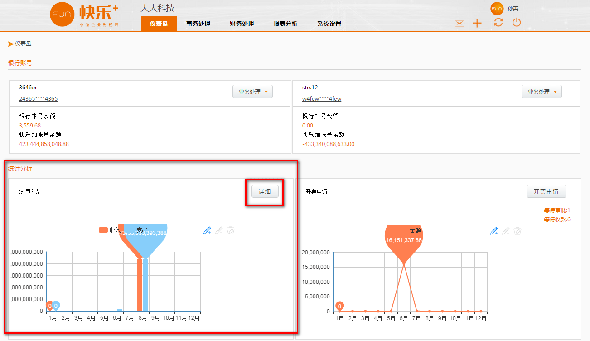
Task: Click the 统计分析 section heading
Action: click(x=20, y=168)
